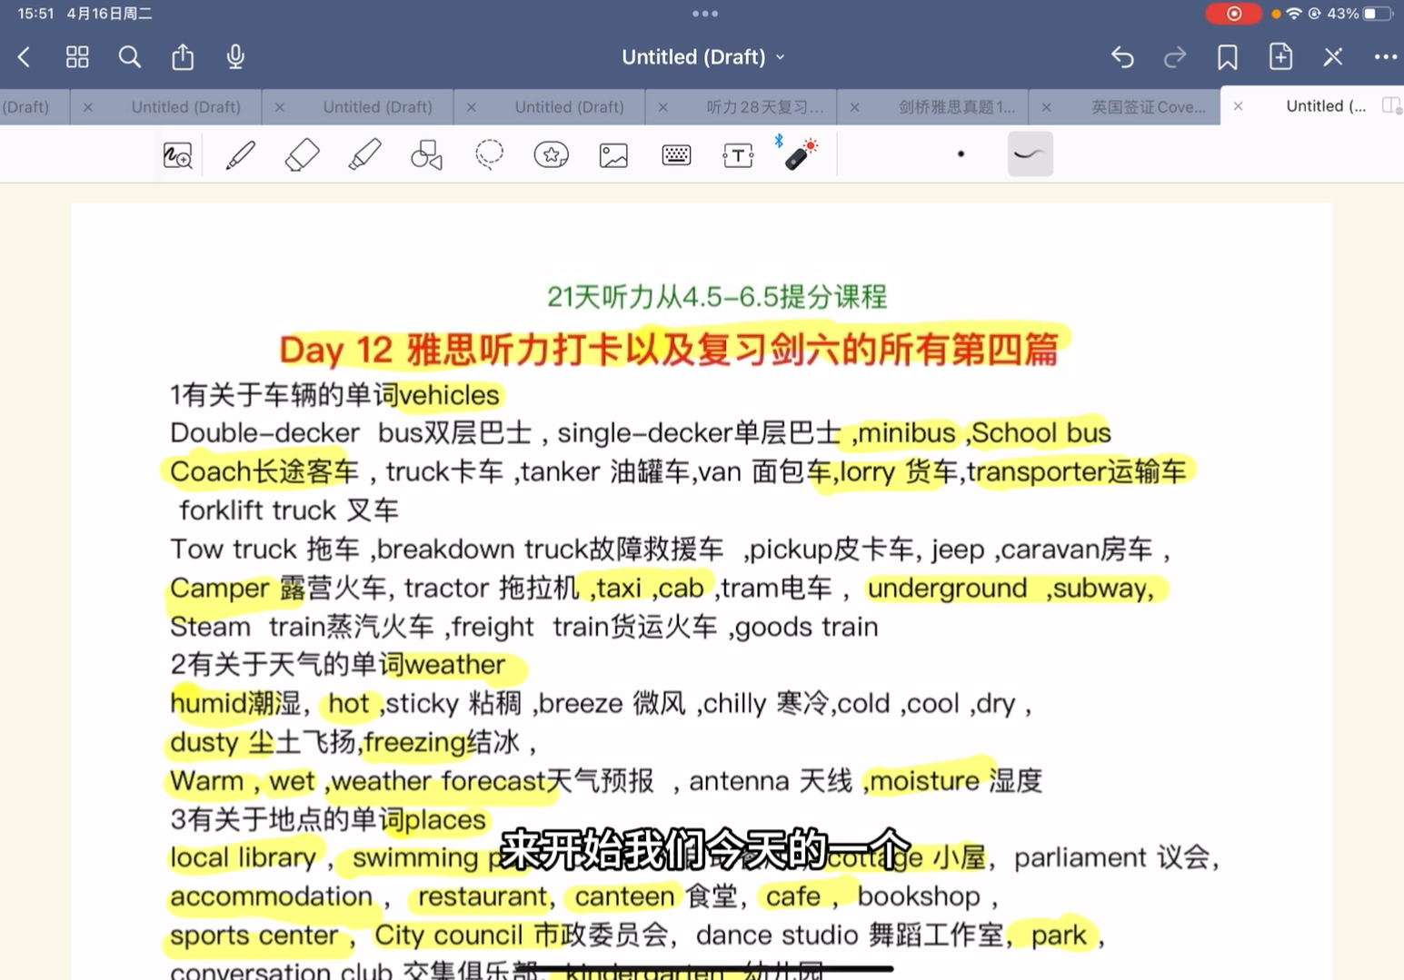Tap the share export icon

(x=183, y=56)
